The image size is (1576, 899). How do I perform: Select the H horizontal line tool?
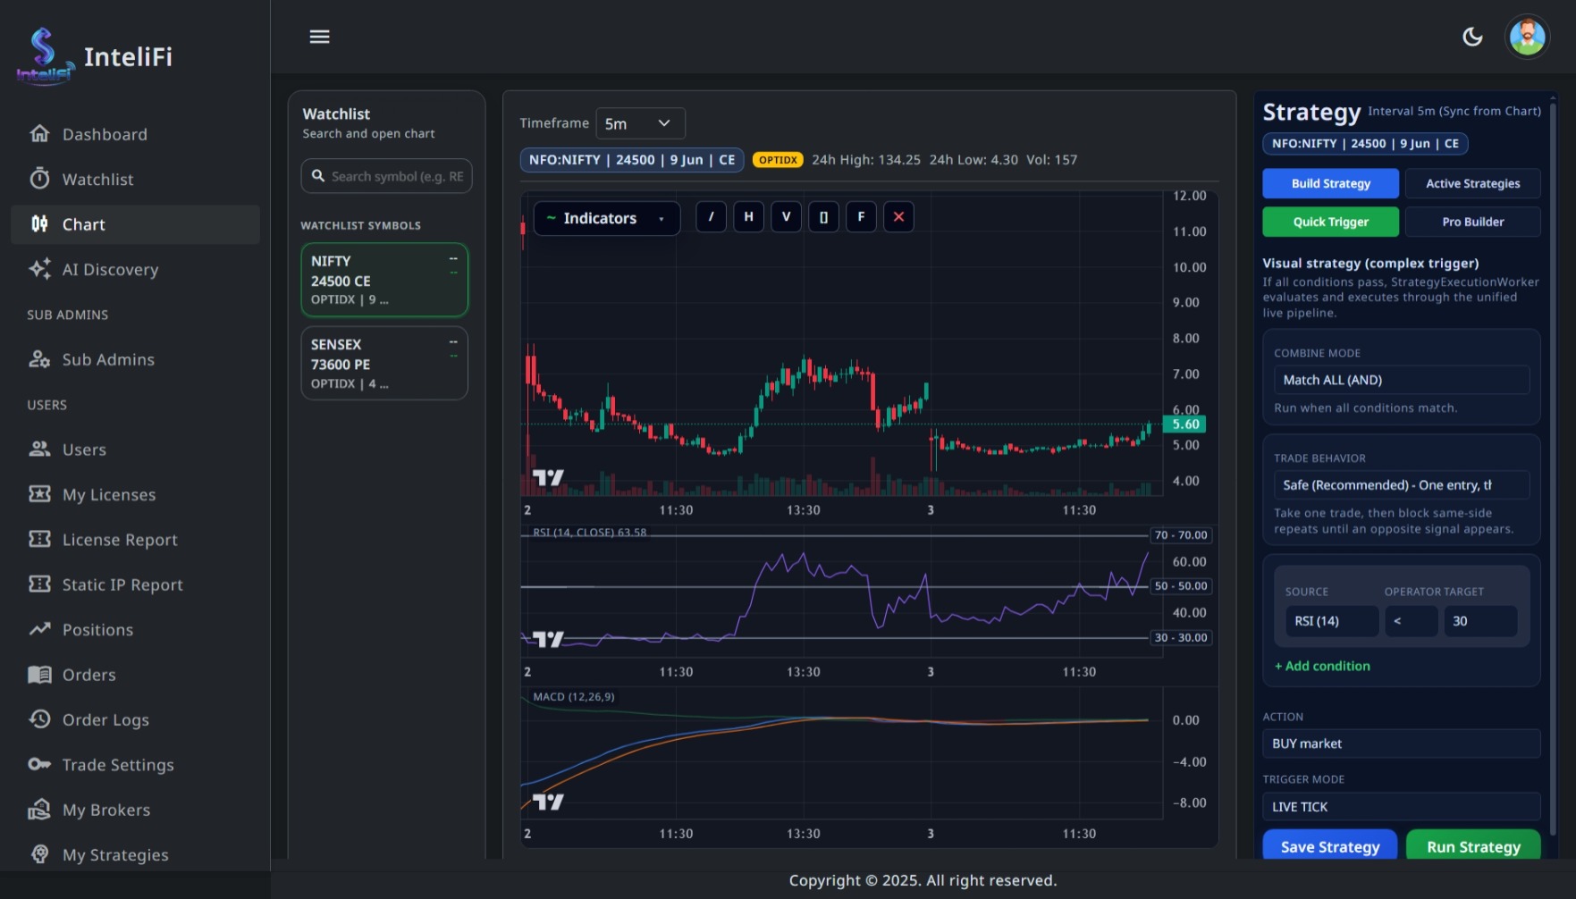[x=748, y=217]
